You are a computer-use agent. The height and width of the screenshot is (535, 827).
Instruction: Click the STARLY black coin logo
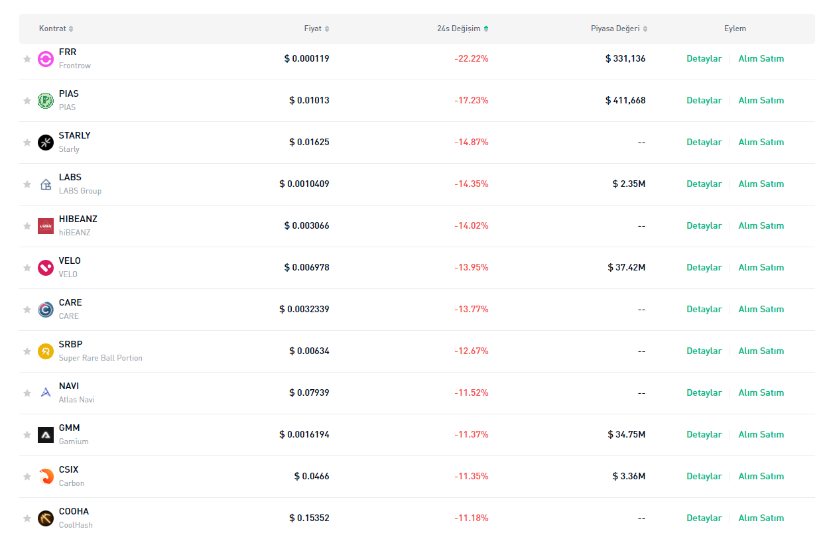46,143
